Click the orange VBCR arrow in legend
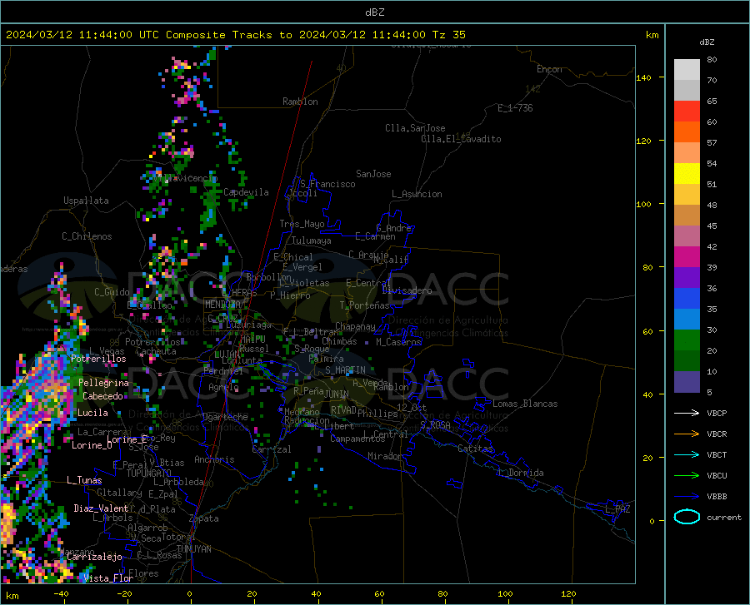This screenshot has width=750, height=605. [x=687, y=434]
